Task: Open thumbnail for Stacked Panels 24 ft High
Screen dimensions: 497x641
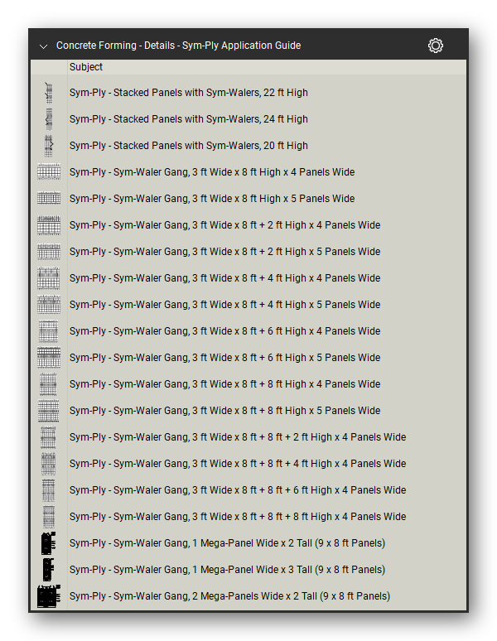Action: (49, 119)
